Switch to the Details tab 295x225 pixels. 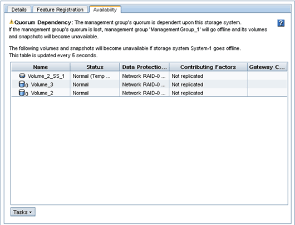[x=19, y=9]
